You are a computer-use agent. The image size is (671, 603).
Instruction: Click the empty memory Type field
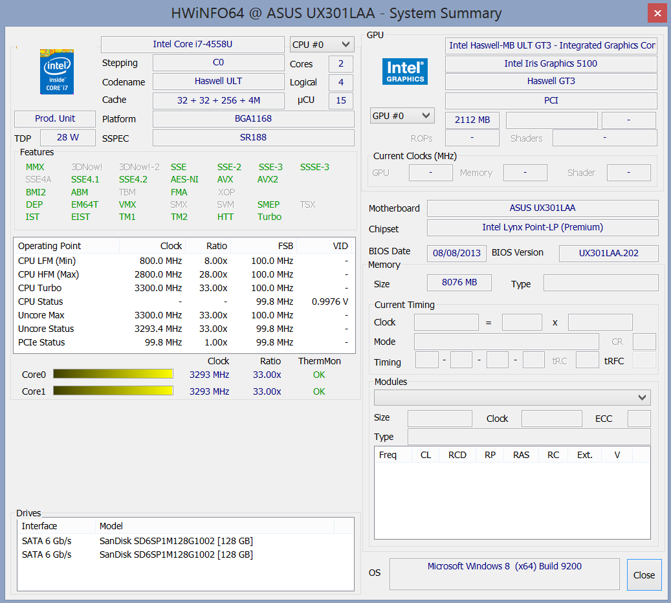click(x=601, y=283)
